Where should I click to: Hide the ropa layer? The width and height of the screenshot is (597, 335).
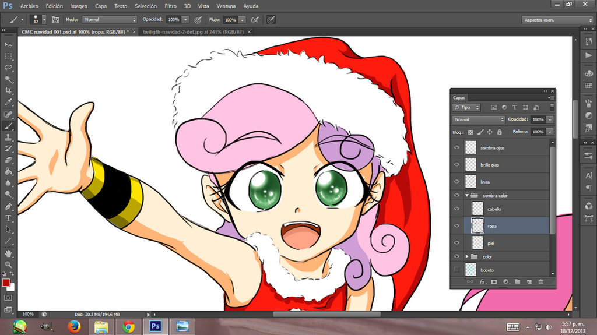pyautogui.click(x=456, y=225)
